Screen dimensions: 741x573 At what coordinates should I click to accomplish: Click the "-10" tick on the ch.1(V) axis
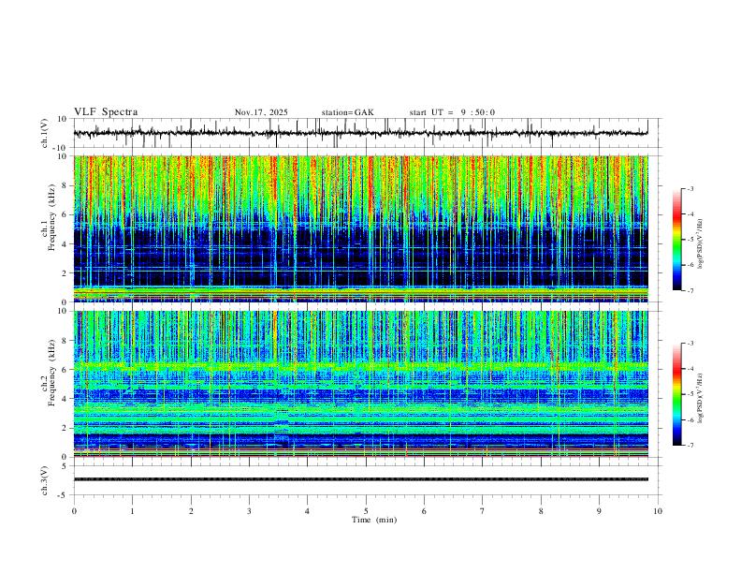click(61, 148)
